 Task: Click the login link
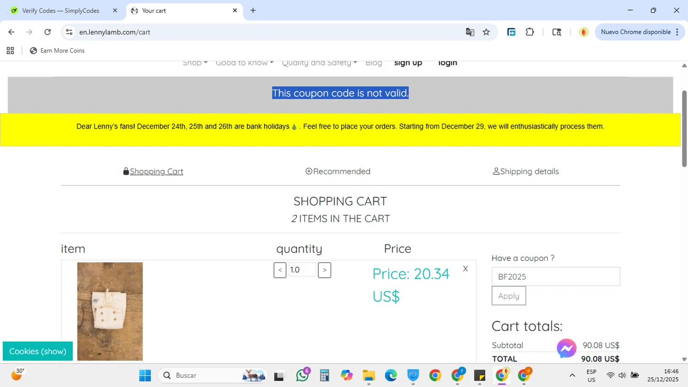448,63
